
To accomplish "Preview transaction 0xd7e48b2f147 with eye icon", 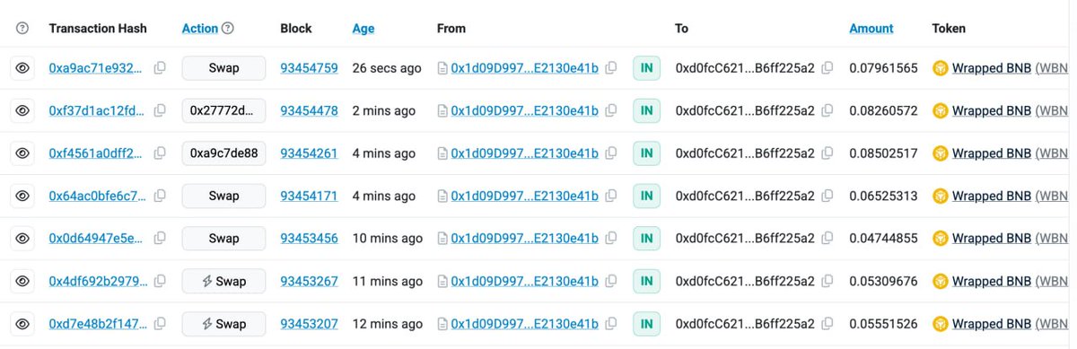I will [x=23, y=324].
